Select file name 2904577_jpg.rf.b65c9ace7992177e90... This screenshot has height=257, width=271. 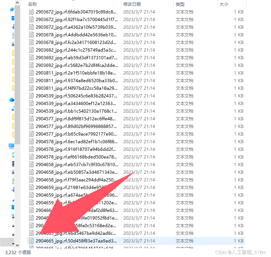(x=76, y=134)
